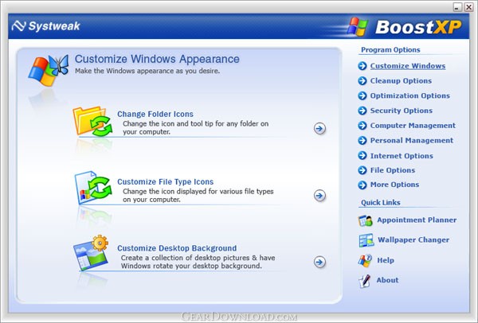Image resolution: width=478 pixels, height=323 pixels.
Task: Open Personal Management section
Action: (x=412, y=140)
